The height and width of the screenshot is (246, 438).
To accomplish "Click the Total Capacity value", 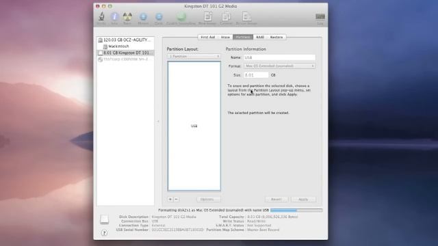I will [272, 217].
